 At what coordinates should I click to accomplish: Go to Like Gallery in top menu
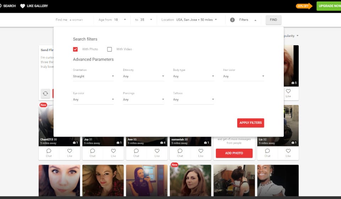37,6
